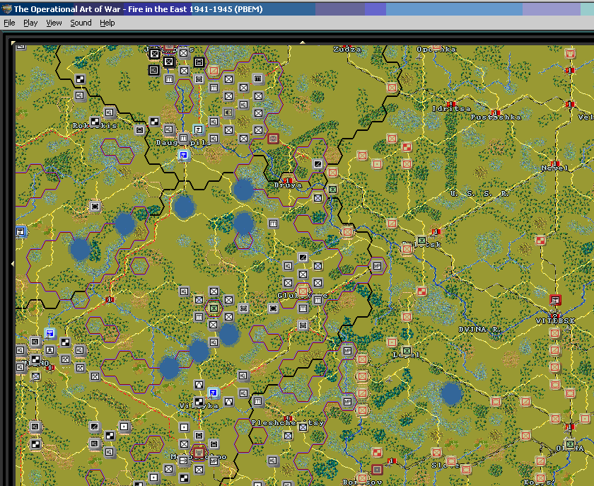Select the bright blue air unit below Daugavpils

click(184, 155)
